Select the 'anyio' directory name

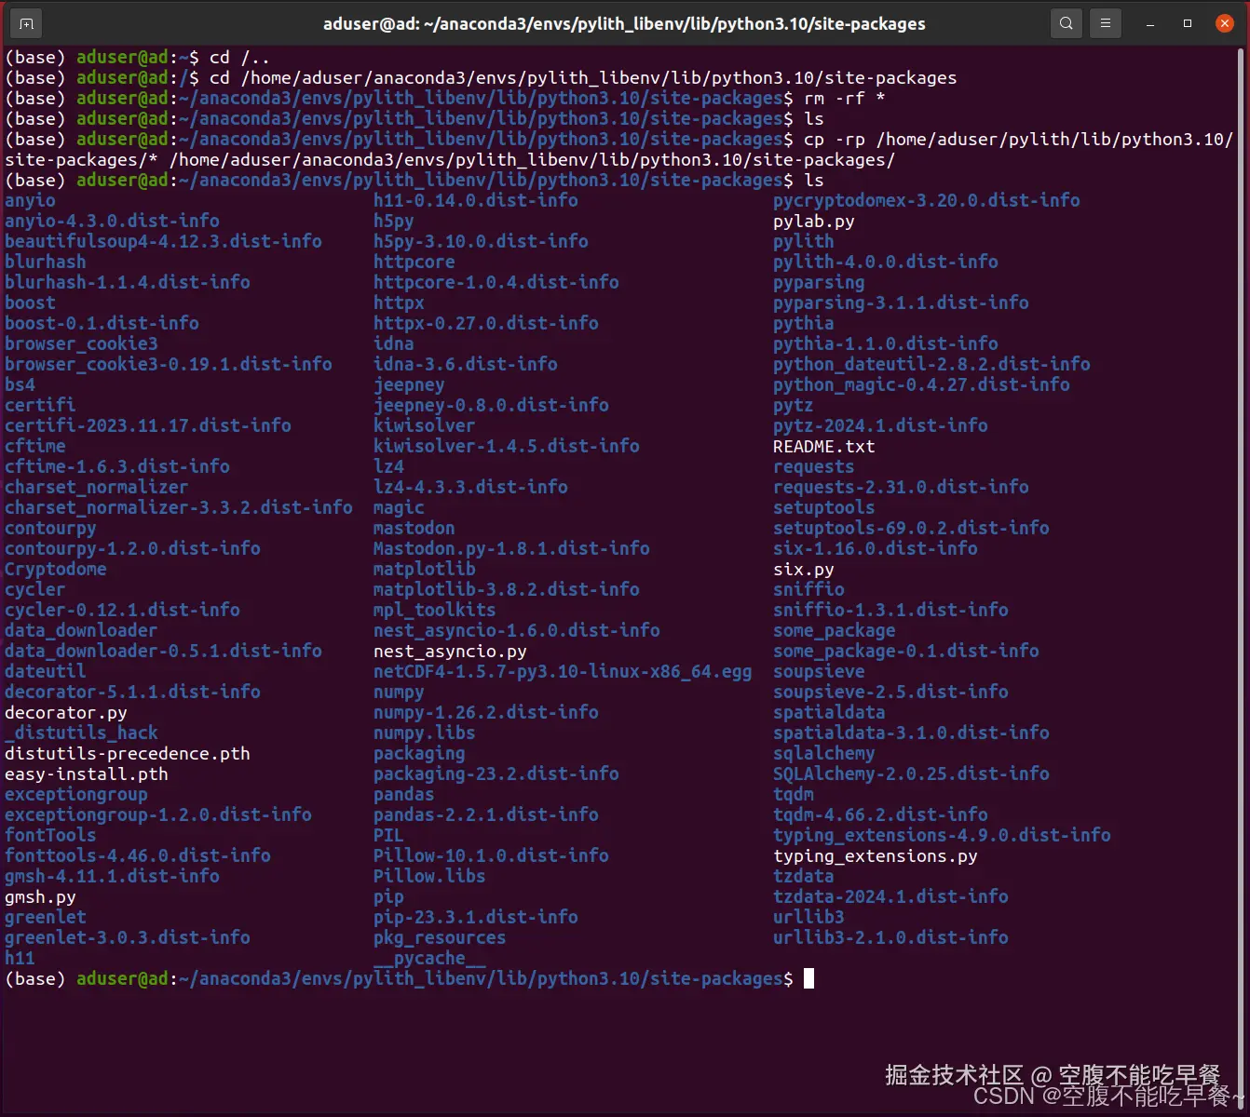click(30, 200)
